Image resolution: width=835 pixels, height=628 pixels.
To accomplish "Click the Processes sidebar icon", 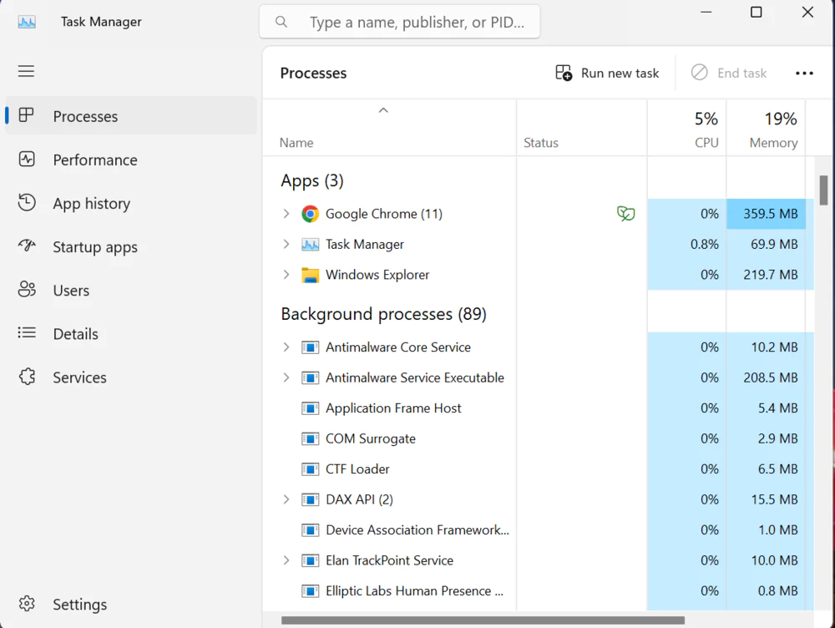I will click(26, 115).
